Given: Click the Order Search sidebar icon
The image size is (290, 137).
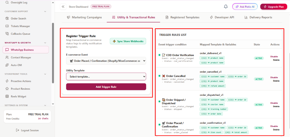Looking at the screenshot, I should [x=7, y=18].
